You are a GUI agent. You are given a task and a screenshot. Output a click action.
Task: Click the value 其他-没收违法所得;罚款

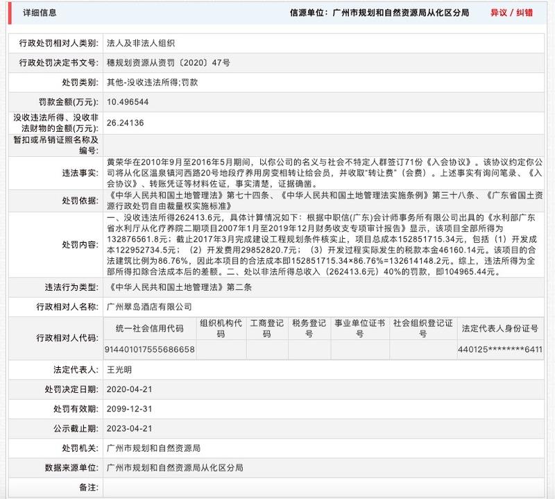(x=152, y=82)
